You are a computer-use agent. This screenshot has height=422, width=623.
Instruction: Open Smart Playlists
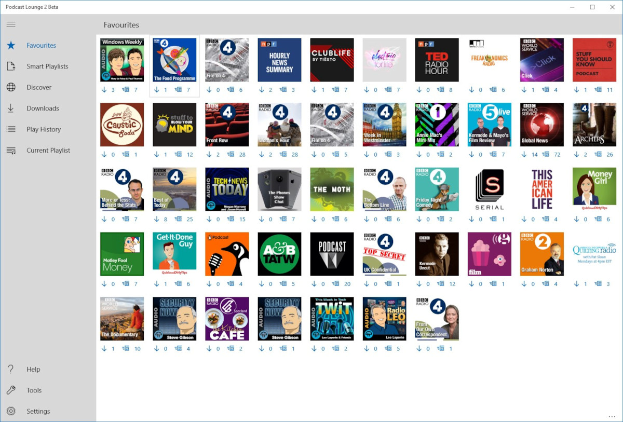click(48, 66)
